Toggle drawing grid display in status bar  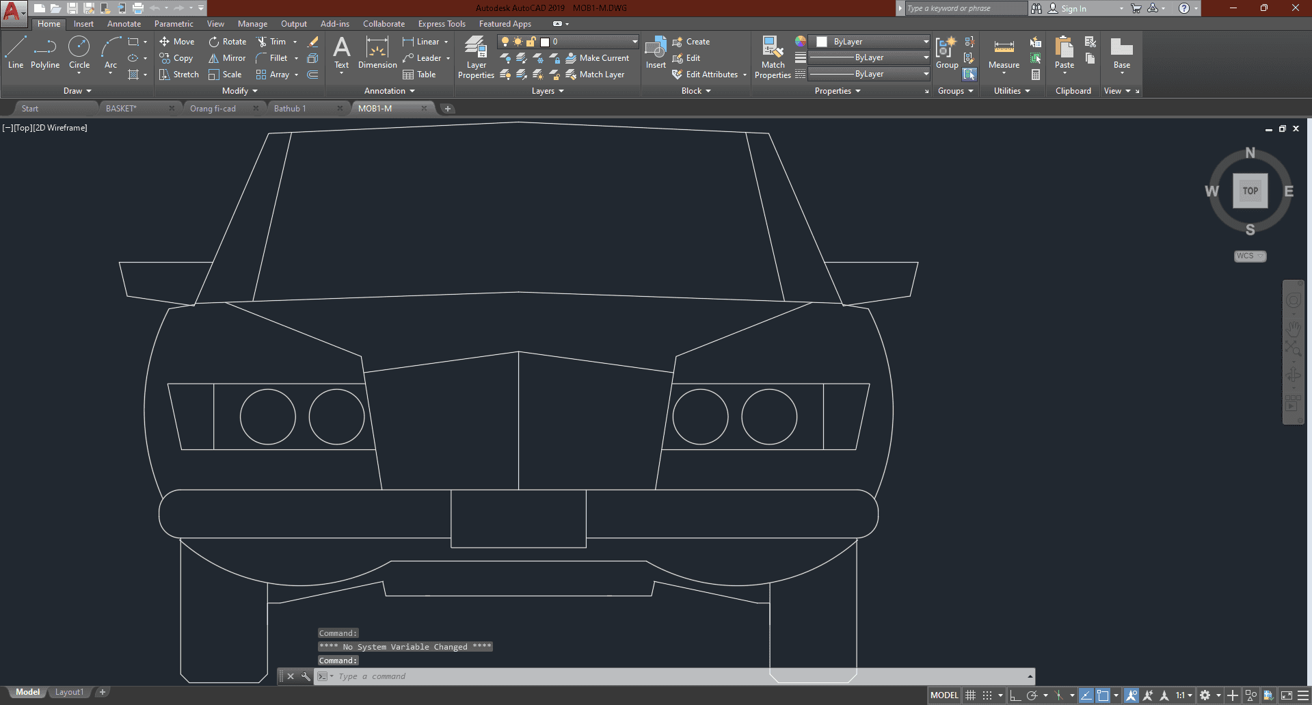[970, 695]
